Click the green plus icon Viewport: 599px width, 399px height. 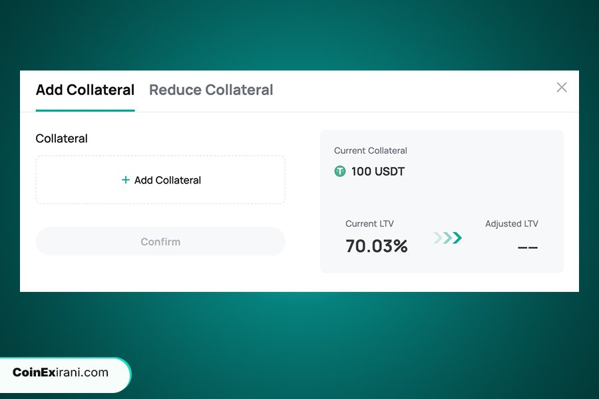point(125,180)
